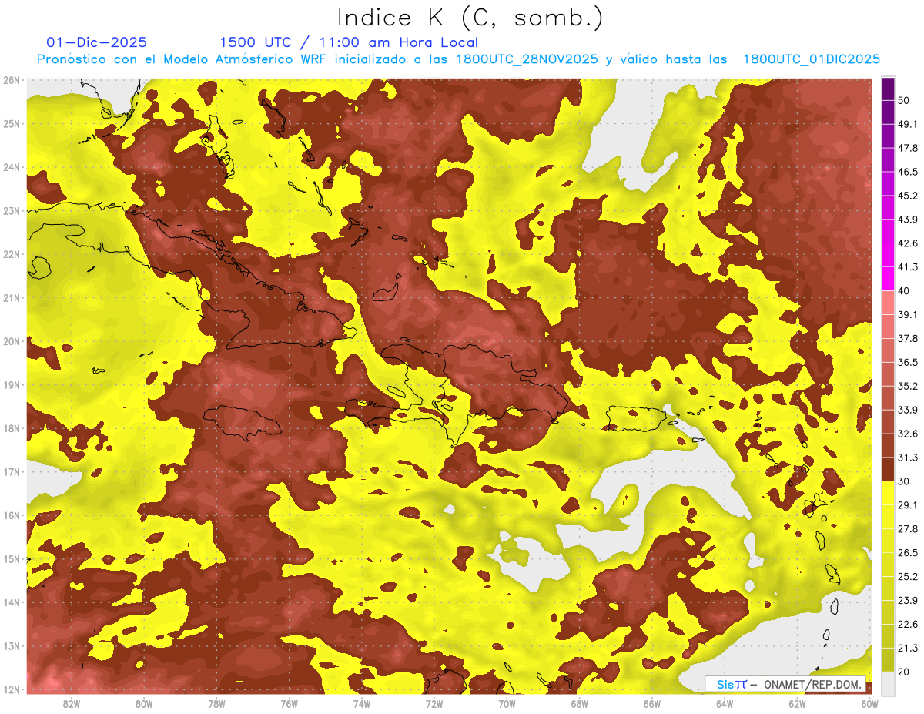This screenshot has width=924, height=714.
Task: Click the "23N" latitude label
Action: [x=12, y=210]
